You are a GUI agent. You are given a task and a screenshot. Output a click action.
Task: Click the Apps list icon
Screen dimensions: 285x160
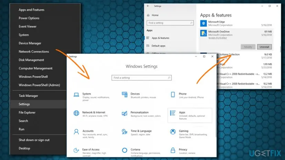pyautogui.click(x=173, y=113)
